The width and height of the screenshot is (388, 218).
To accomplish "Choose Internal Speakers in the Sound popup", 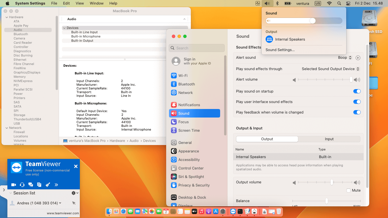I will tap(304, 39).
